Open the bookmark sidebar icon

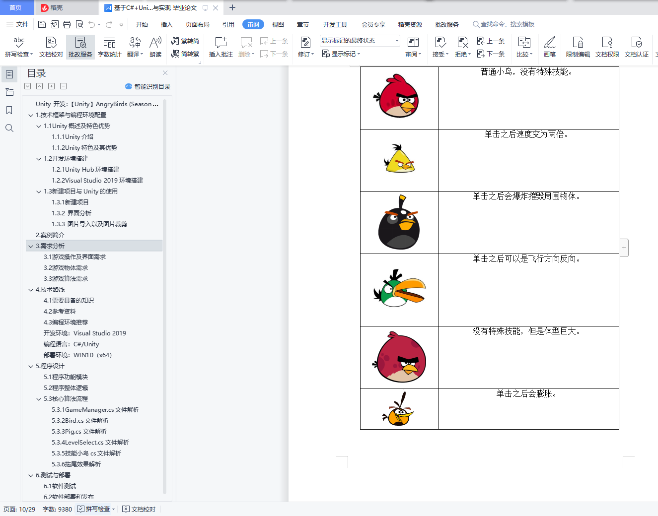click(9, 110)
